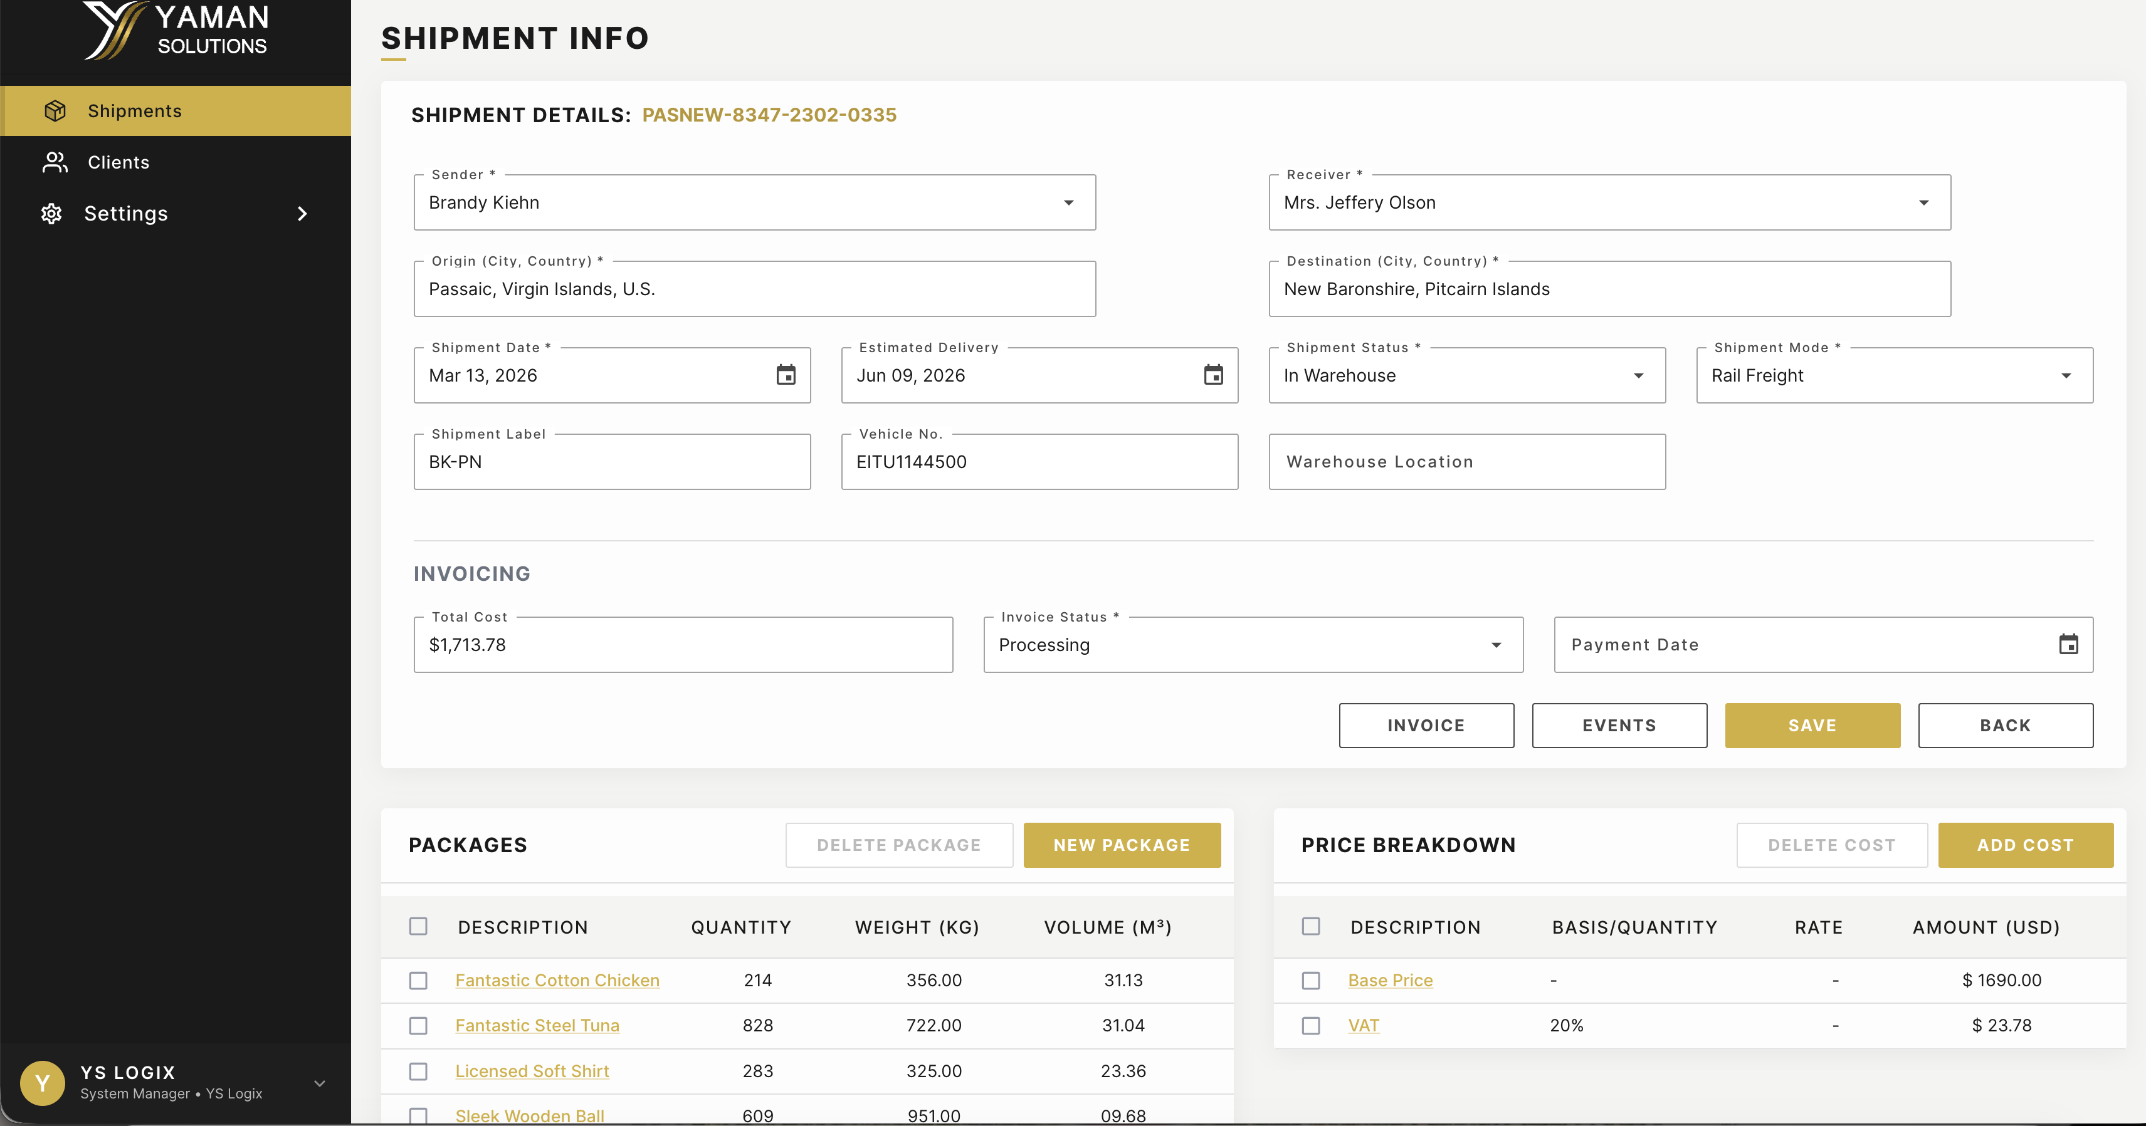Open Licensed Soft Shirt package link
Screen dimensions: 2146x1126
[532, 1071]
